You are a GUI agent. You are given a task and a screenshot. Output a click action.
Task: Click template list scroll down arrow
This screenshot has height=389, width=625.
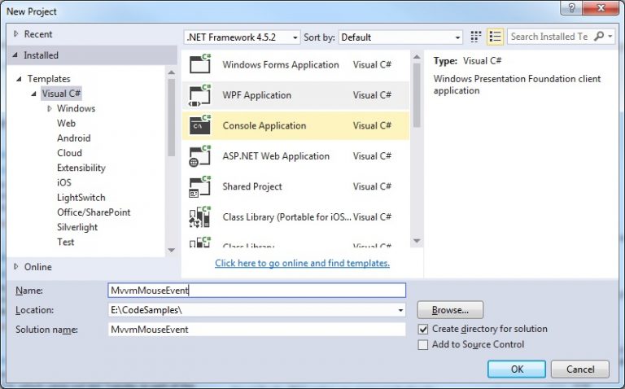[417, 241]
